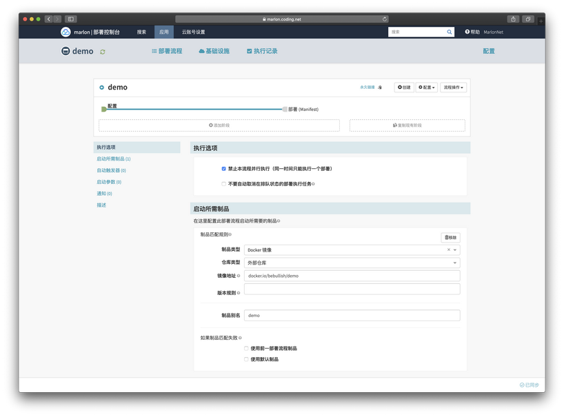Viewport: 564px width, 417px height.
Task: Click the 移除 button for the artifact rule
Action: click(x=450, y=237)
